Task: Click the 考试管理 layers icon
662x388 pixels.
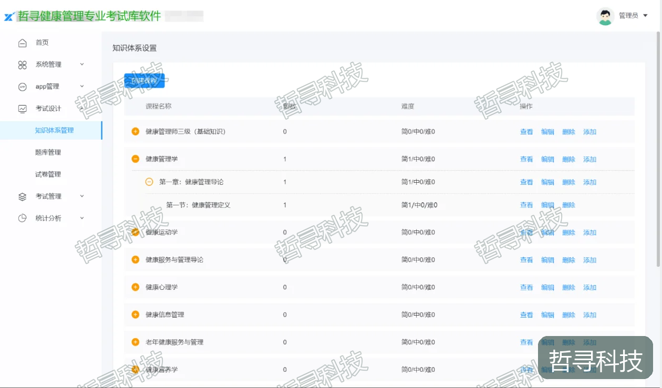Action: 22,196
